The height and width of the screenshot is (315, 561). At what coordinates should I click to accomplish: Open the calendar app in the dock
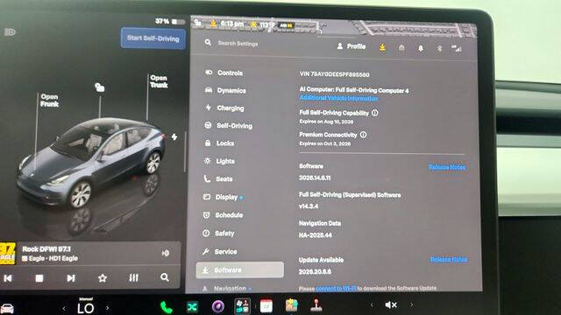(x=266, y=306)
